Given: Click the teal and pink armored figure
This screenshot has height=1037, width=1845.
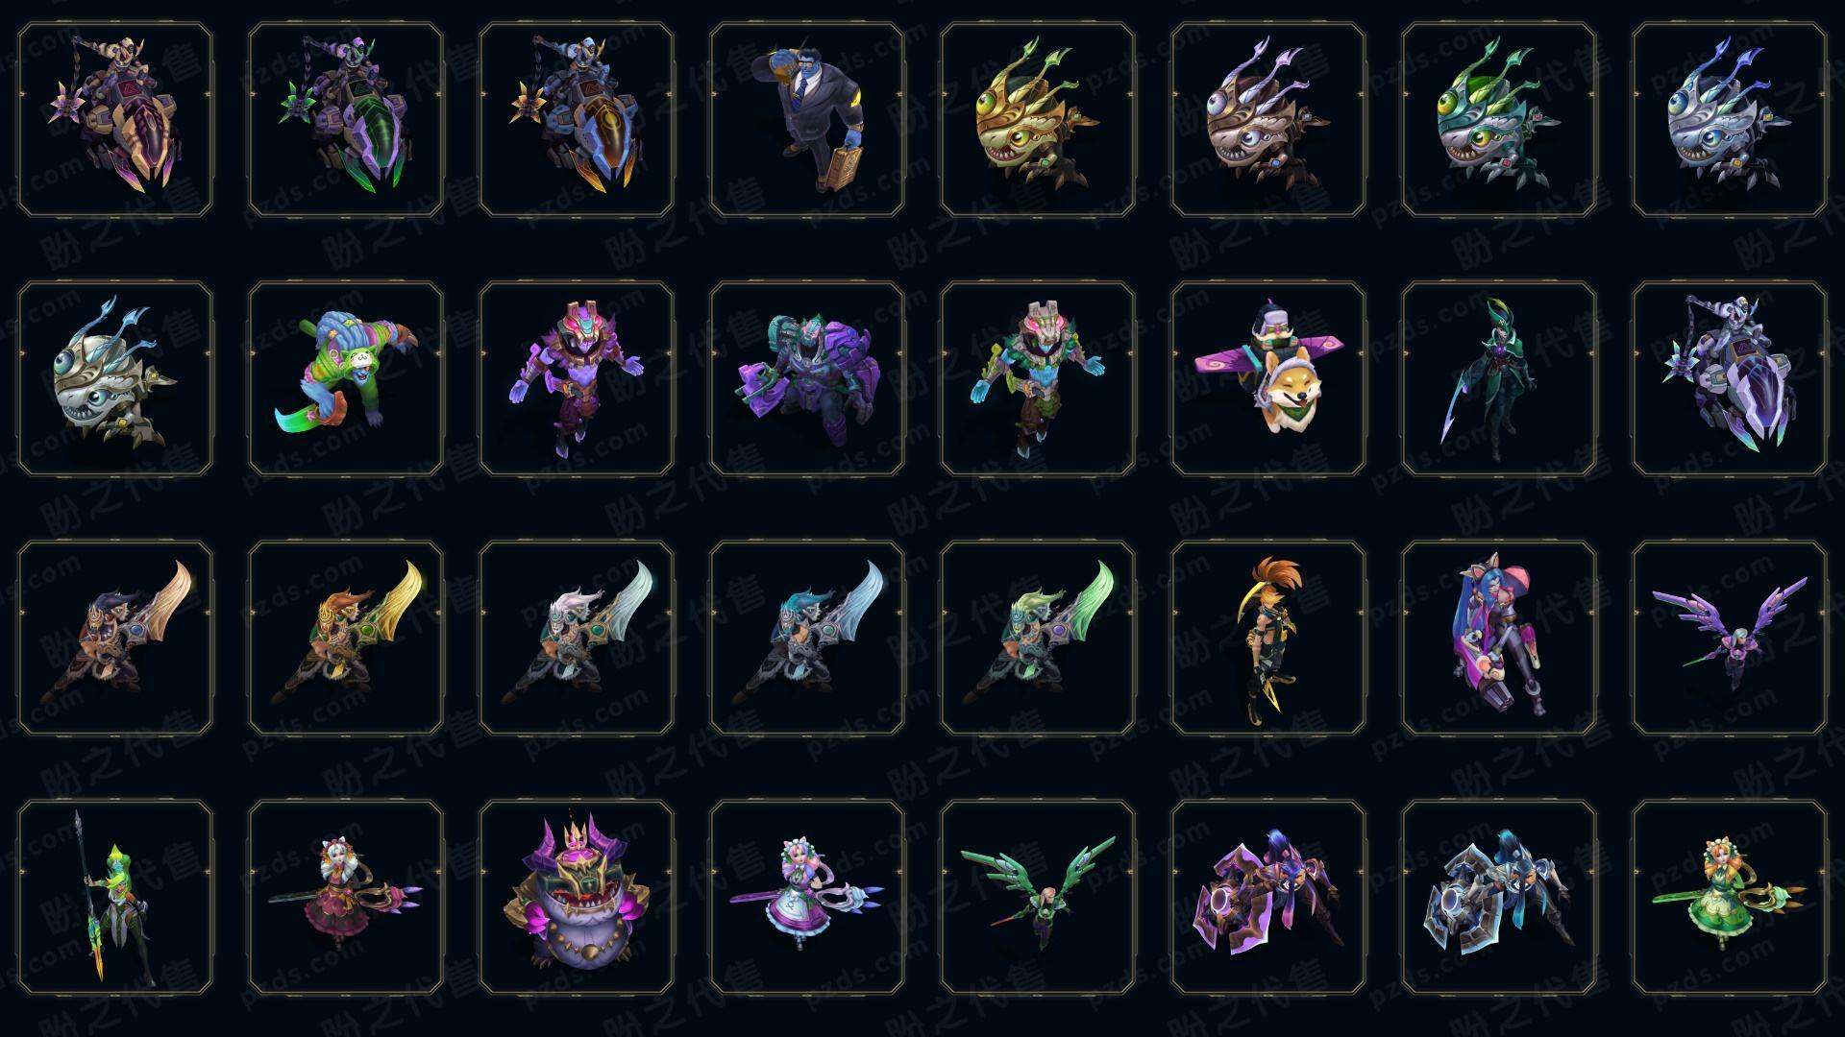Looking at the screenshot, I should [x=1038, y=378].
